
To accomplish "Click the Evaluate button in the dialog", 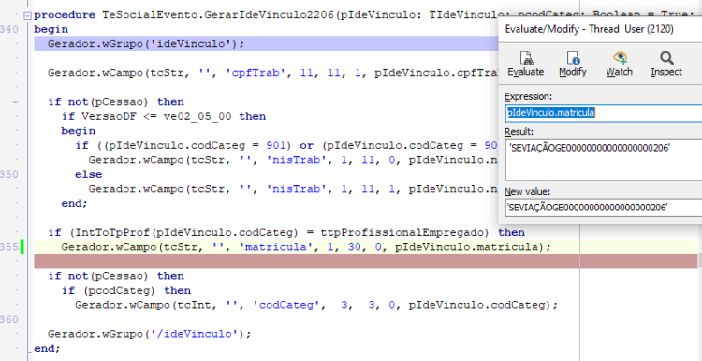I will click(526, 64).
